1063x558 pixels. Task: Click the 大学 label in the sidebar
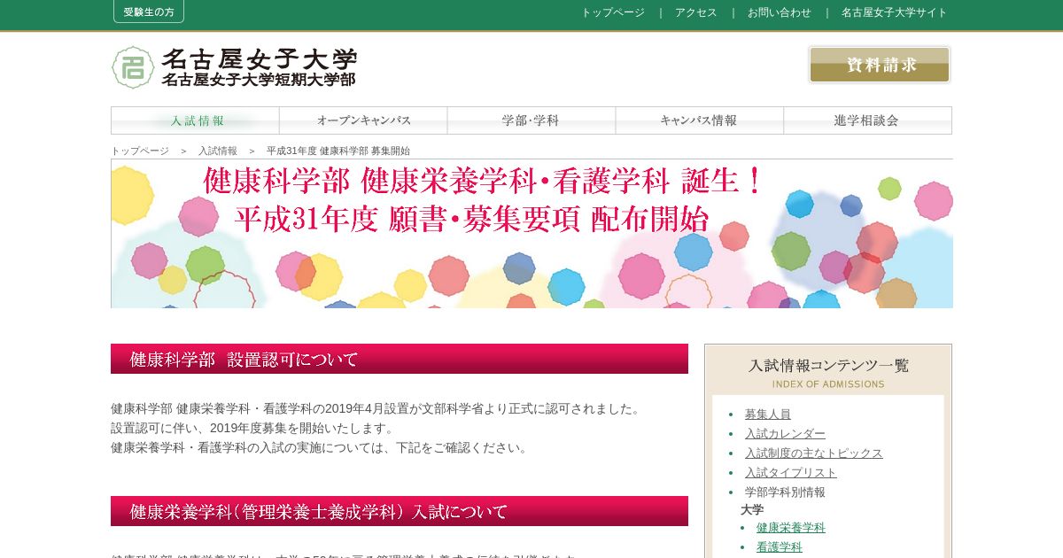pos(752,509)
